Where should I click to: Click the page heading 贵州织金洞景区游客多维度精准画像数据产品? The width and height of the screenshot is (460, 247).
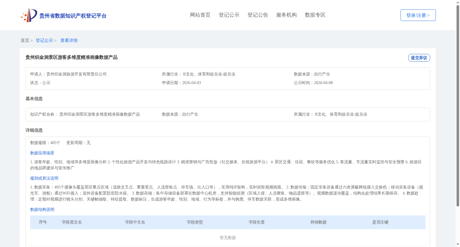click(72, 57)
